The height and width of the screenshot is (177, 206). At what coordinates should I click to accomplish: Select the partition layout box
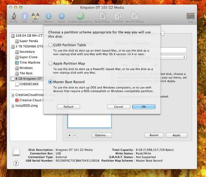pos(89,121)
